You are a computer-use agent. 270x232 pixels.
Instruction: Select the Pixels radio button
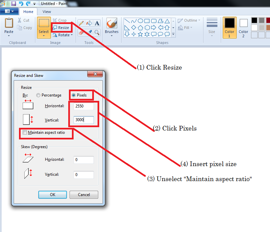(74, 95)
